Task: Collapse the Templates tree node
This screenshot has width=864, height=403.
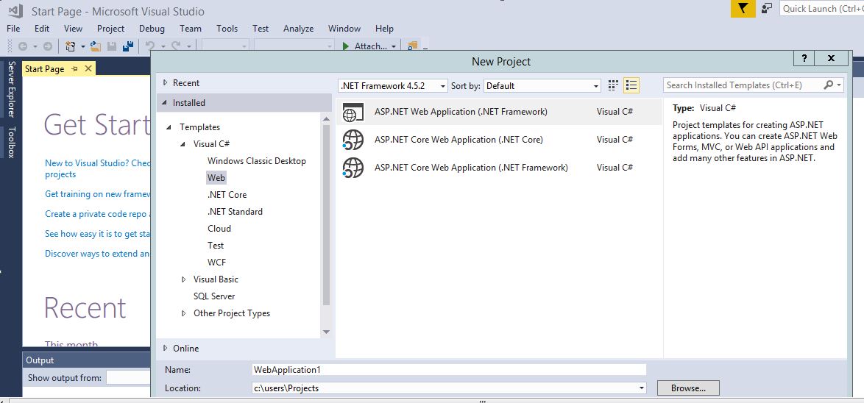Action: point(169,127)
